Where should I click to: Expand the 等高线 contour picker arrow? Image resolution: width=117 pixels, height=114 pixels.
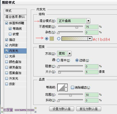point(66,88)
